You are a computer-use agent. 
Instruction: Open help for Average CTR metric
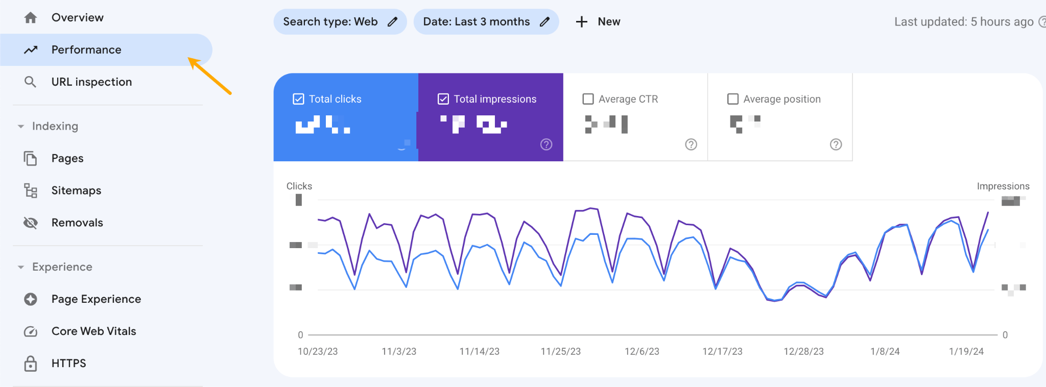tap(691, 144)
